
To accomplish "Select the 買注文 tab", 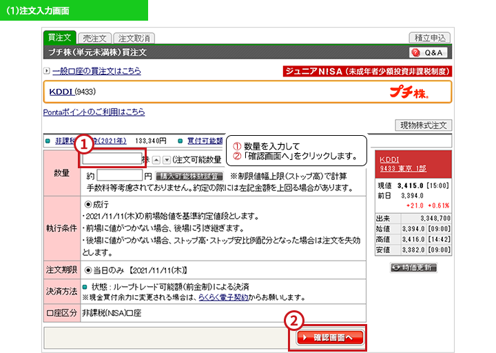I will [60, 38].
